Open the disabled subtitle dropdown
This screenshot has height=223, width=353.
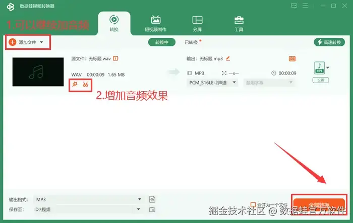pos(269,83)
